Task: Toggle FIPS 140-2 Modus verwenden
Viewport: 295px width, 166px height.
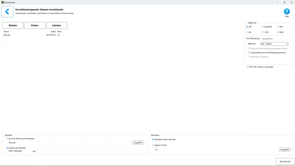Action: pos(247,67)
